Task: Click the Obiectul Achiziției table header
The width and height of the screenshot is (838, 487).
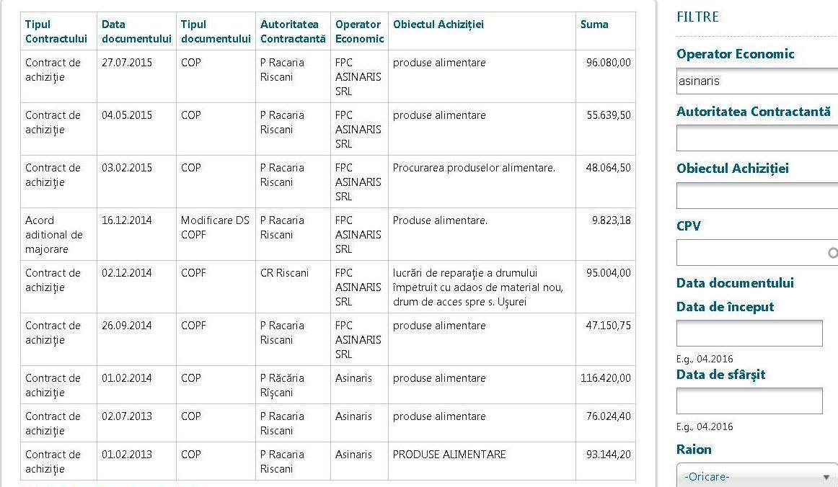Action: [438, 24]
